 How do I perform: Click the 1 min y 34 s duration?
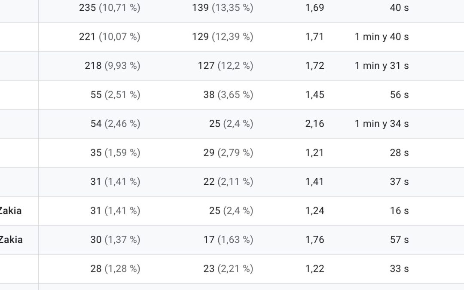click(382, 124)
